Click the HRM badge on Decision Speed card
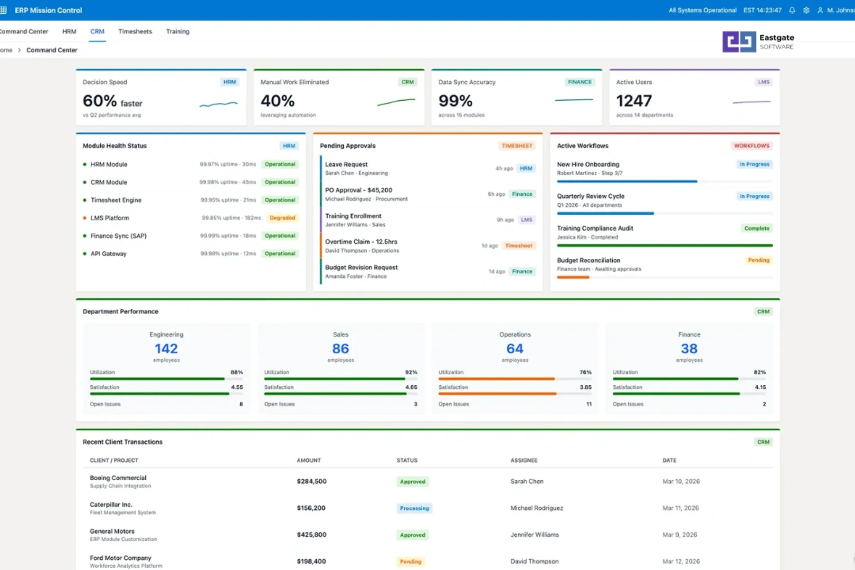The height and width of the screenshot is (570, 855). (x=229, y=82)
